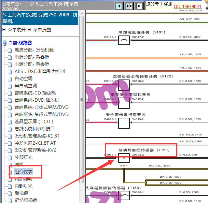Click the 驾驶员安全带锁扣开关 (S172) label

click(143, 76)
